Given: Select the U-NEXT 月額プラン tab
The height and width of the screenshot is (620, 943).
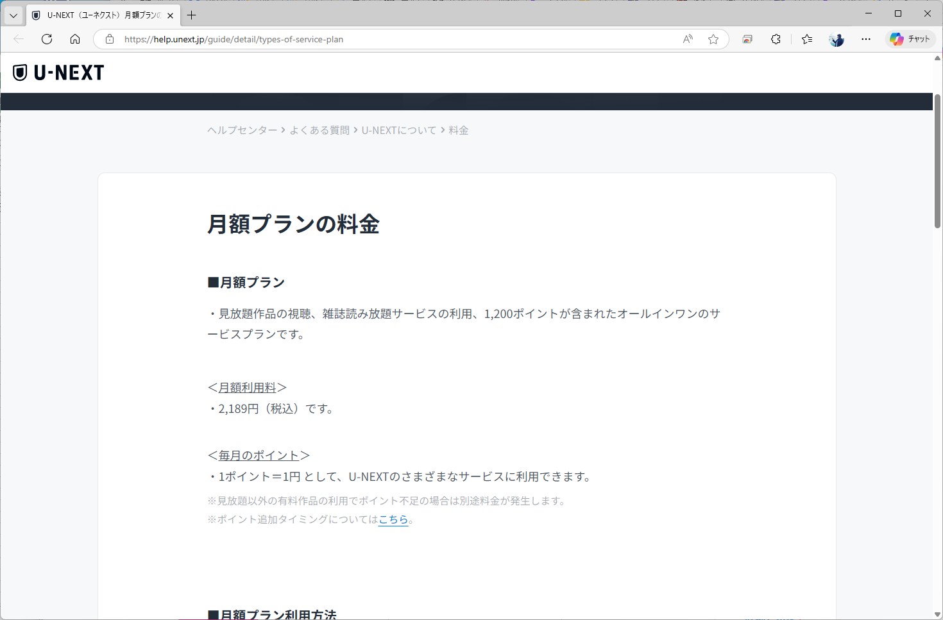Looking at the screenshot, I should click(x=96, y=15).
